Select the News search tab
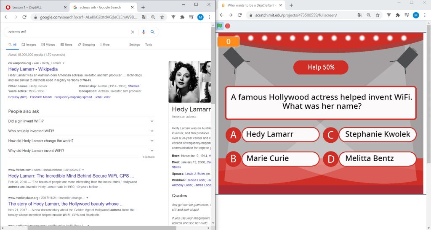The width and height of the screenshot is (431, 230). point(66,44)
